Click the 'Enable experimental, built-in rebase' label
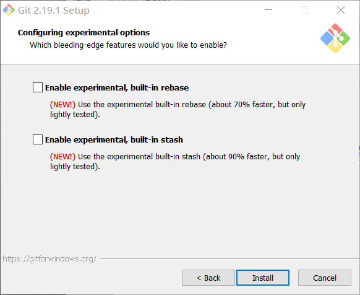360x295 pixels. click(117, 87)
